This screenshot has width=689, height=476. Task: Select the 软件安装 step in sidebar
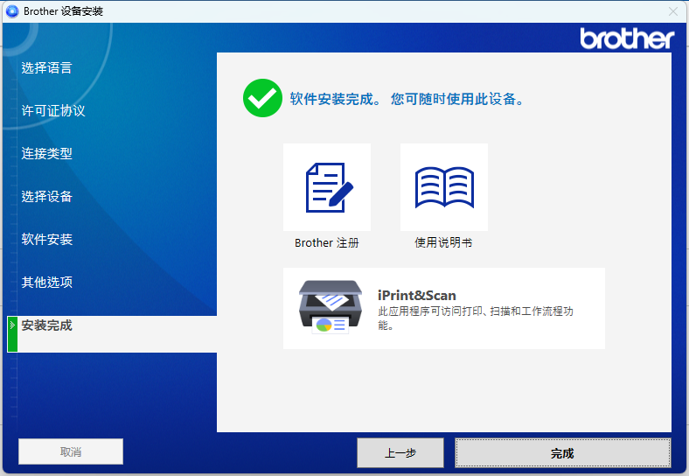click(46, 240)
